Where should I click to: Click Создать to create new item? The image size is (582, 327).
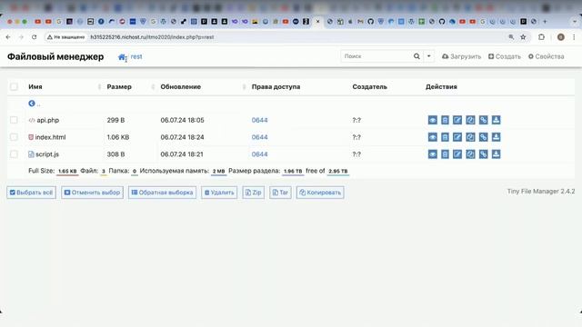click(x=505, y=56)
